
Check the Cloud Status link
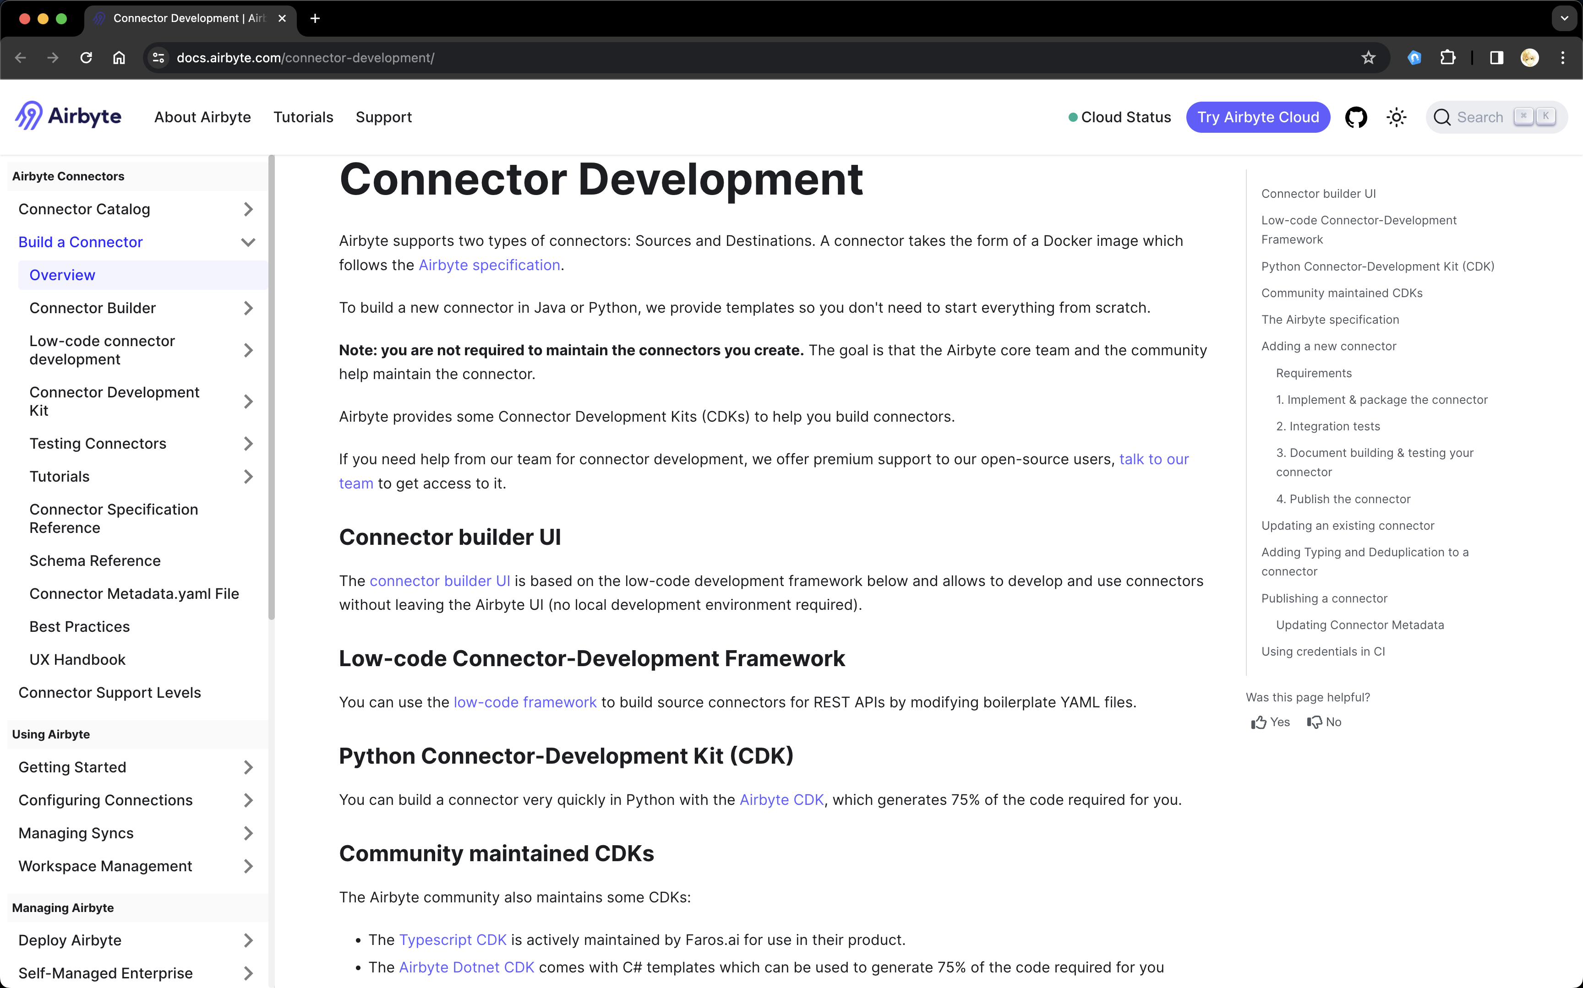coord(1119,117)
